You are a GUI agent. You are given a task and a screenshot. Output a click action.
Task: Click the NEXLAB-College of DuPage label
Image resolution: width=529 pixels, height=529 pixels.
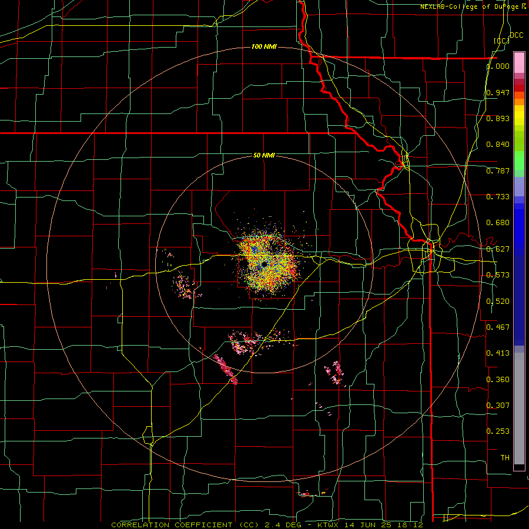pos(470,6)
